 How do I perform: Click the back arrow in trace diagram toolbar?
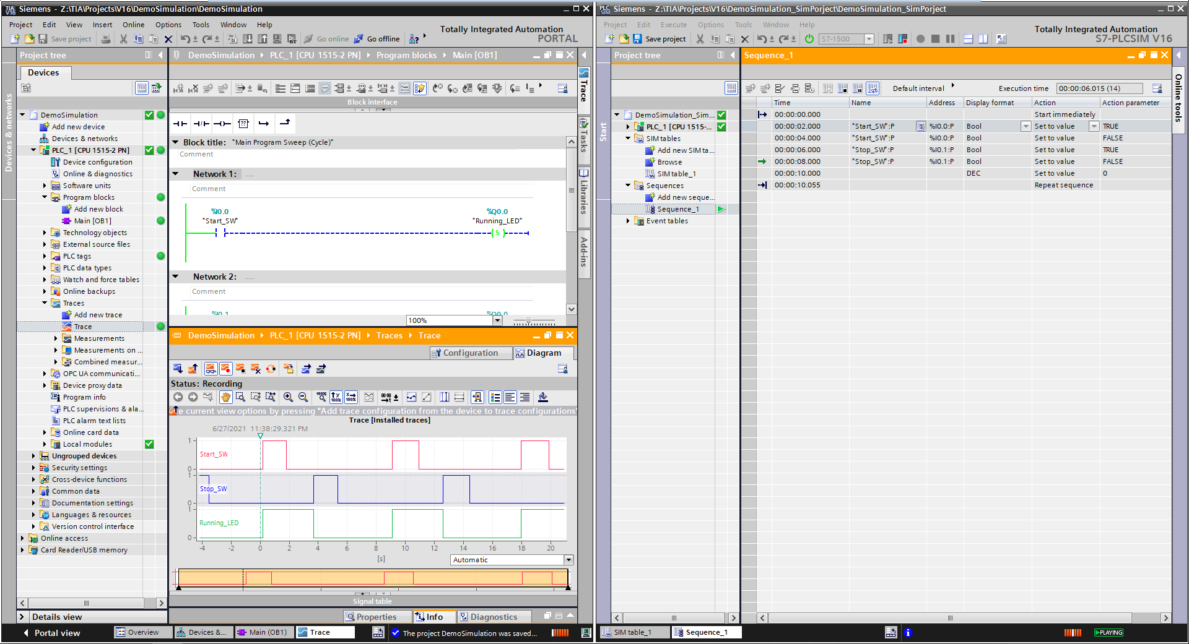(178, 397)
